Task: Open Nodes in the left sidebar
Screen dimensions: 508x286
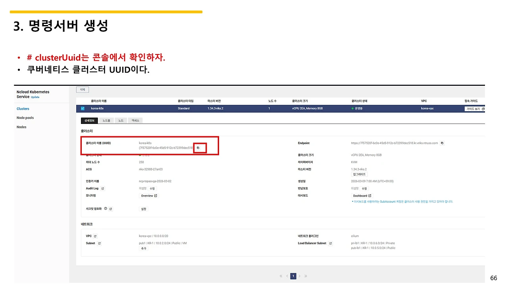Action: pyautogui.click(x=21, y=127)
